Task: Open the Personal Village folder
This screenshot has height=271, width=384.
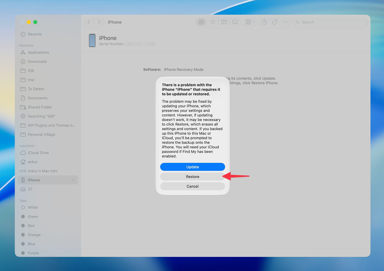Action: 48,134
